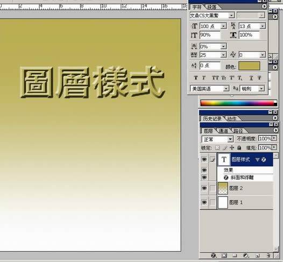Click the baseline shift icon beside 0 点
Screen dimensions: 283x262
tap(194, 66)
